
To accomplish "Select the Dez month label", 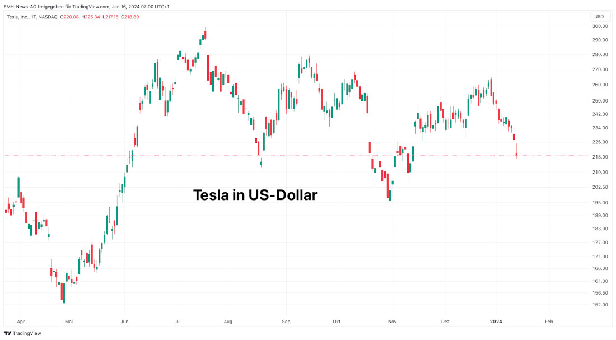I will click(445, 322).
